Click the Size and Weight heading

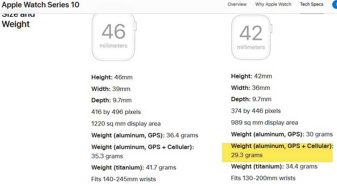18,20
